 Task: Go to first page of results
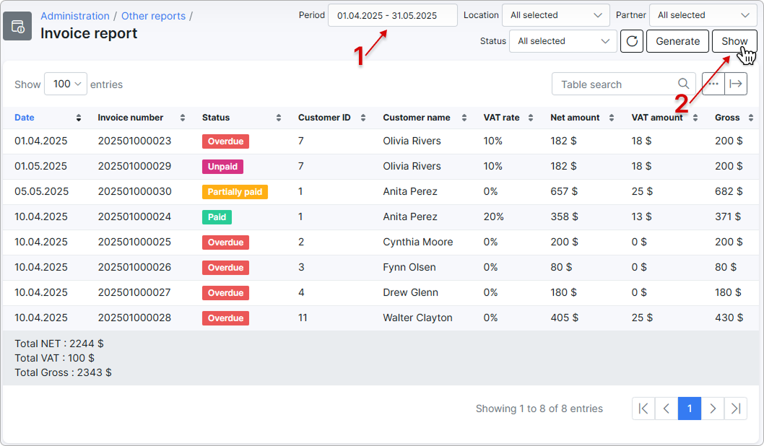click(643, 408)
